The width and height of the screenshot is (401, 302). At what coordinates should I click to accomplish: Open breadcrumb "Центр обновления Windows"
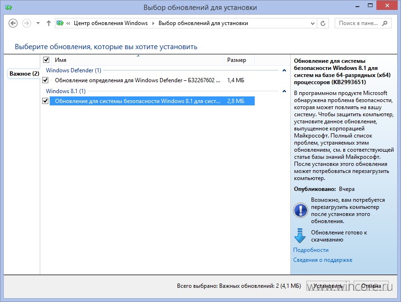click(111, 23)
